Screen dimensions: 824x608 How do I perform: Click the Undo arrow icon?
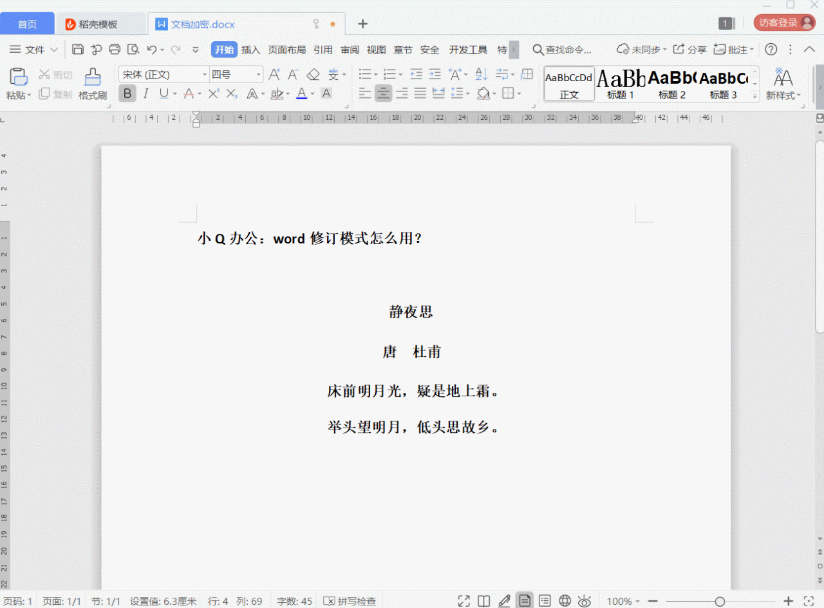point(152,50)
